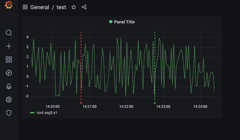The height and width of the screenshot is (140, 240).
Task: Open the Panel Title dropdown menu
Action: (x=124, y=22)
